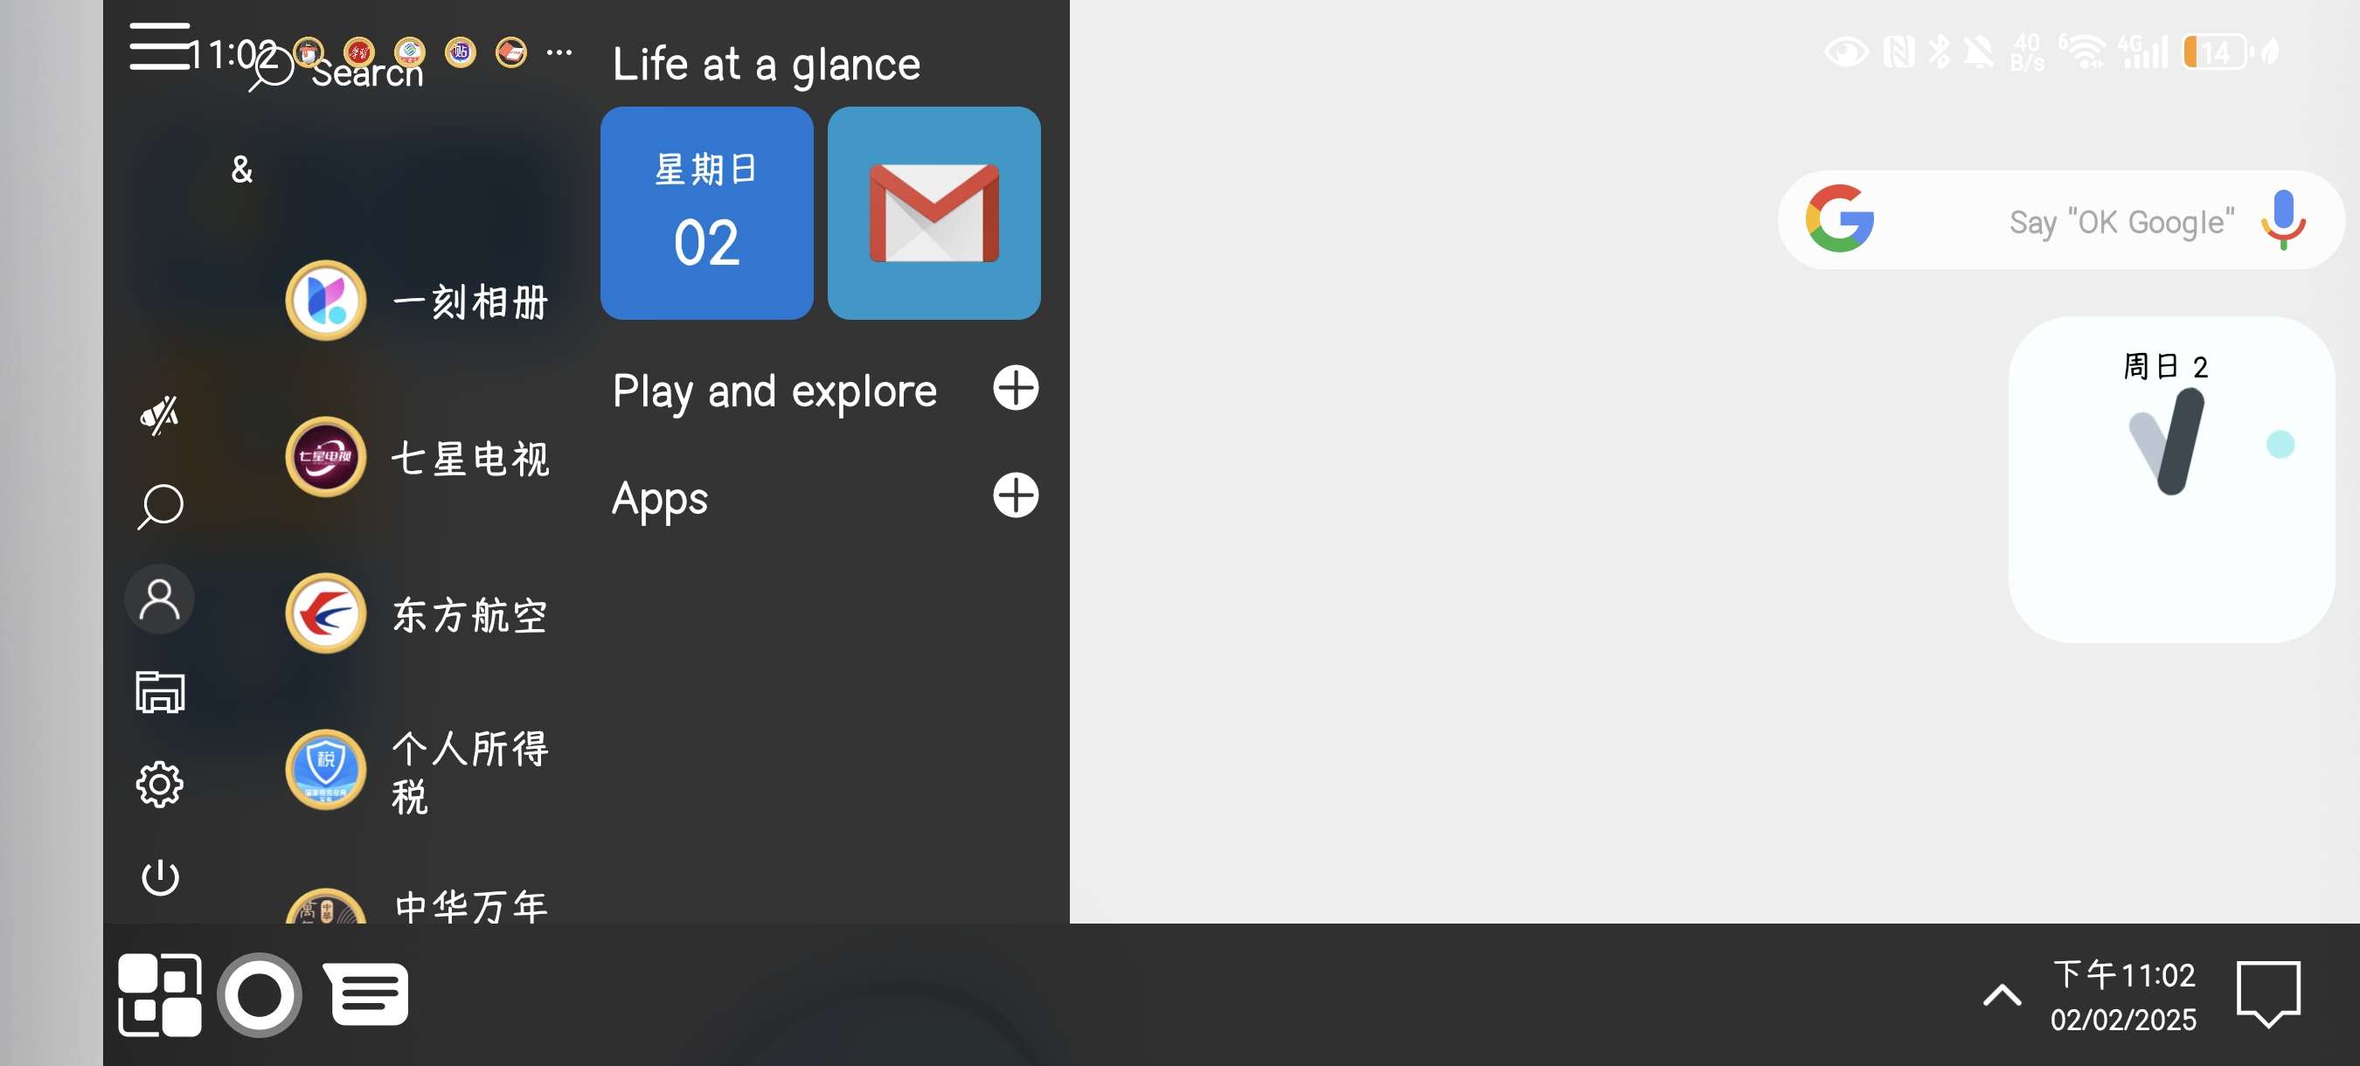Open the 东方航空 app

[x=417, y=613]
